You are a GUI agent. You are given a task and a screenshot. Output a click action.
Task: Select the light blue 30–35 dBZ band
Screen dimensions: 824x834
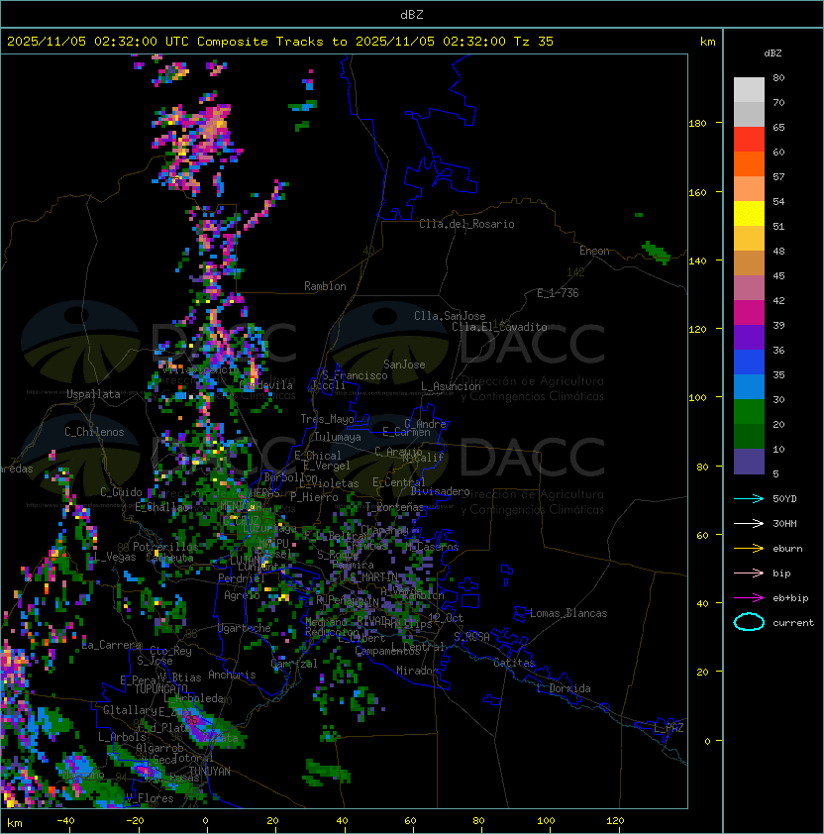749,387
